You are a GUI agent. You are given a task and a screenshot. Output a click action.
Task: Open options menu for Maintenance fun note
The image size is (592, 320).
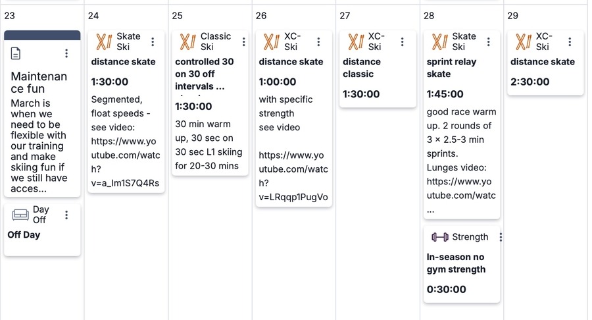[x=66, y=53]
